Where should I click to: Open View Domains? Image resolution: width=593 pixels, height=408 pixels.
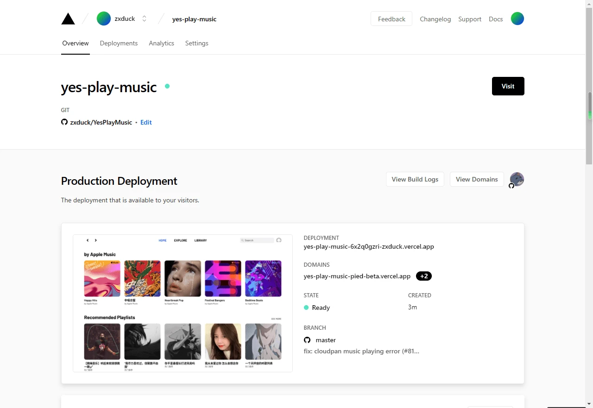(477, 179)
